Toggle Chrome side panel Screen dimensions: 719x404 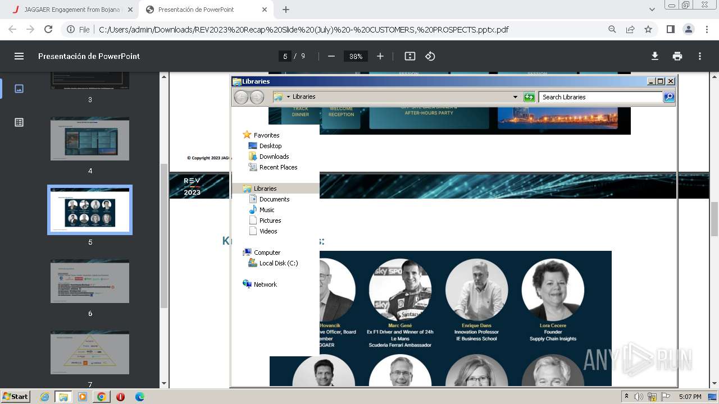pyautogui.click(x=670, y=29)
